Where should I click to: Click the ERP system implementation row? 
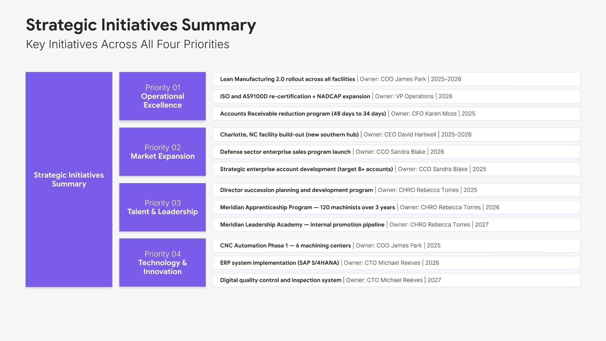point(396,263)
